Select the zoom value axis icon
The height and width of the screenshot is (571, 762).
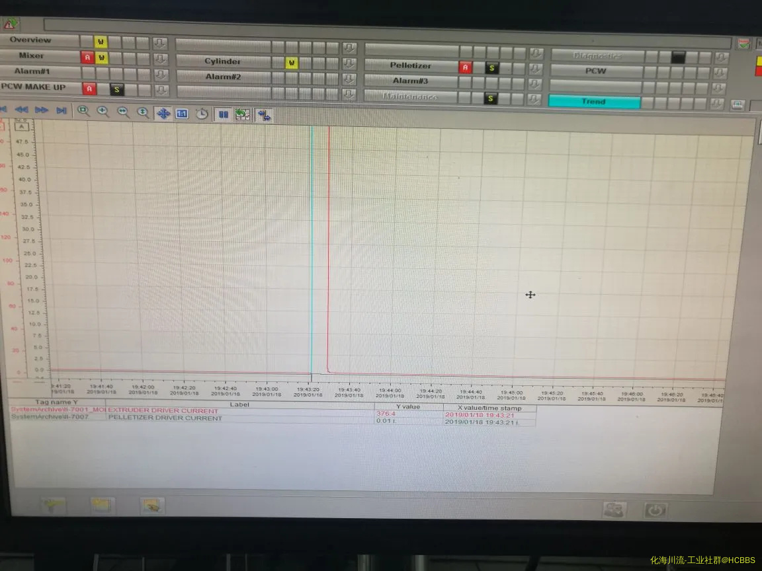point(143,113)
